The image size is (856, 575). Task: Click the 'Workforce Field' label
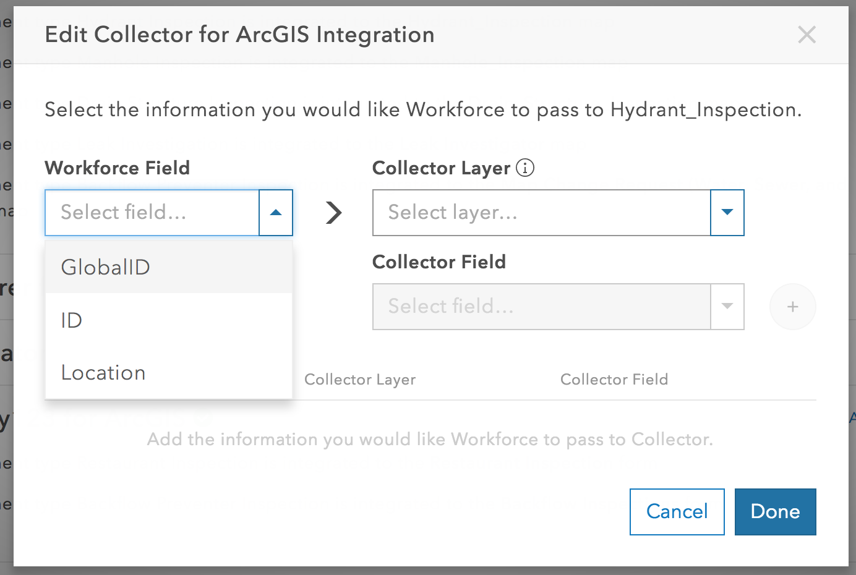coord(118,168)
